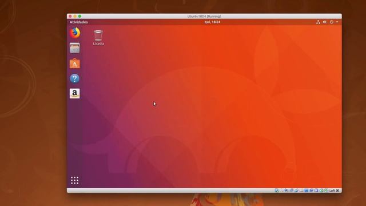Image resolution: width=366 pixels, height=206 pixels.
Task: Open the Help question mark icon
Action: [x=75, y=78]
